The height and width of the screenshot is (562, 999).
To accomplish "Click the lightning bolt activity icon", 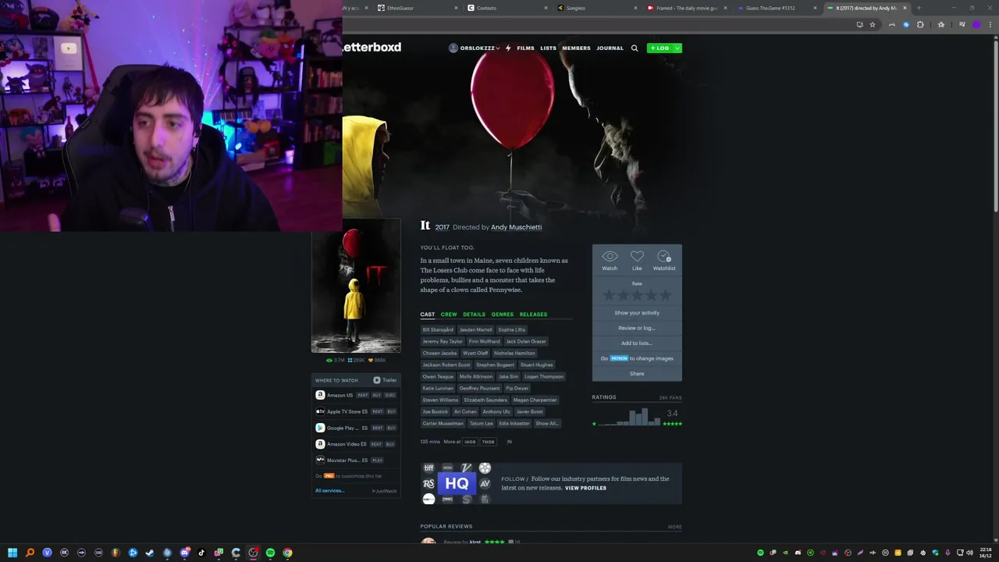I will click(x=508, y=48).
